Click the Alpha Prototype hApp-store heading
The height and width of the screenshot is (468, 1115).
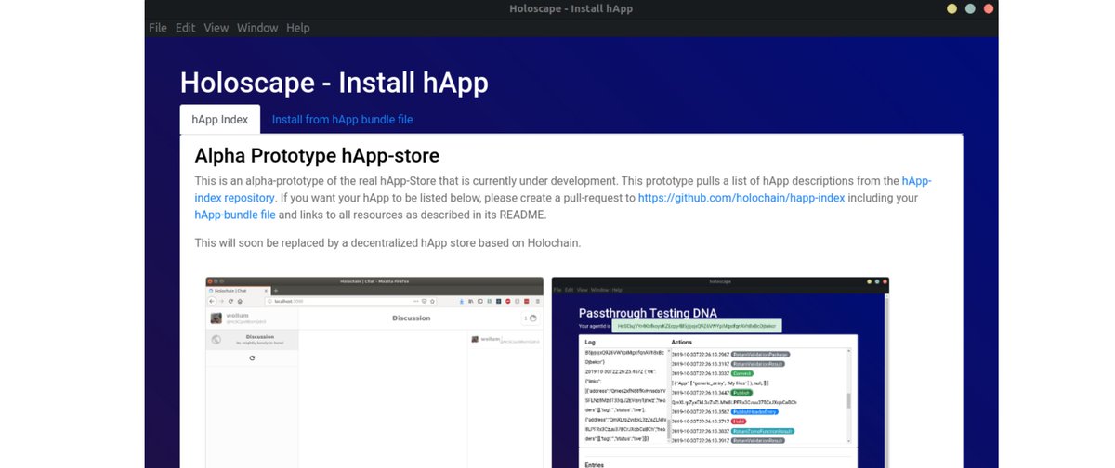pos(317,155)
